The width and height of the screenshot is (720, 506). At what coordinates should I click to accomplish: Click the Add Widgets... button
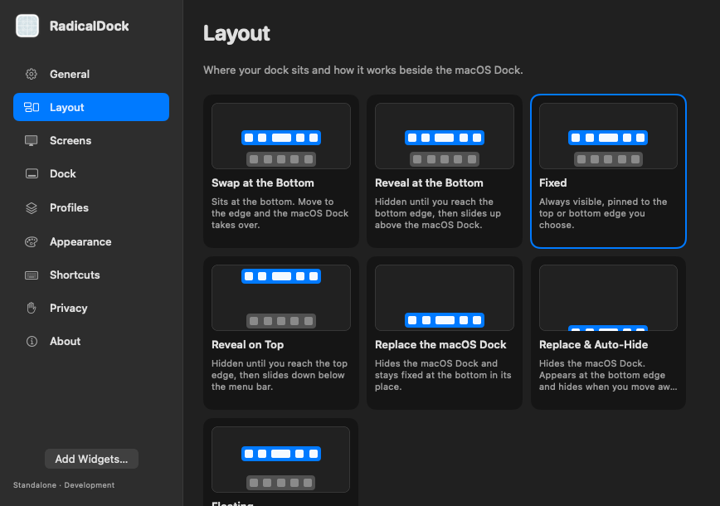(x=91, y=459)
